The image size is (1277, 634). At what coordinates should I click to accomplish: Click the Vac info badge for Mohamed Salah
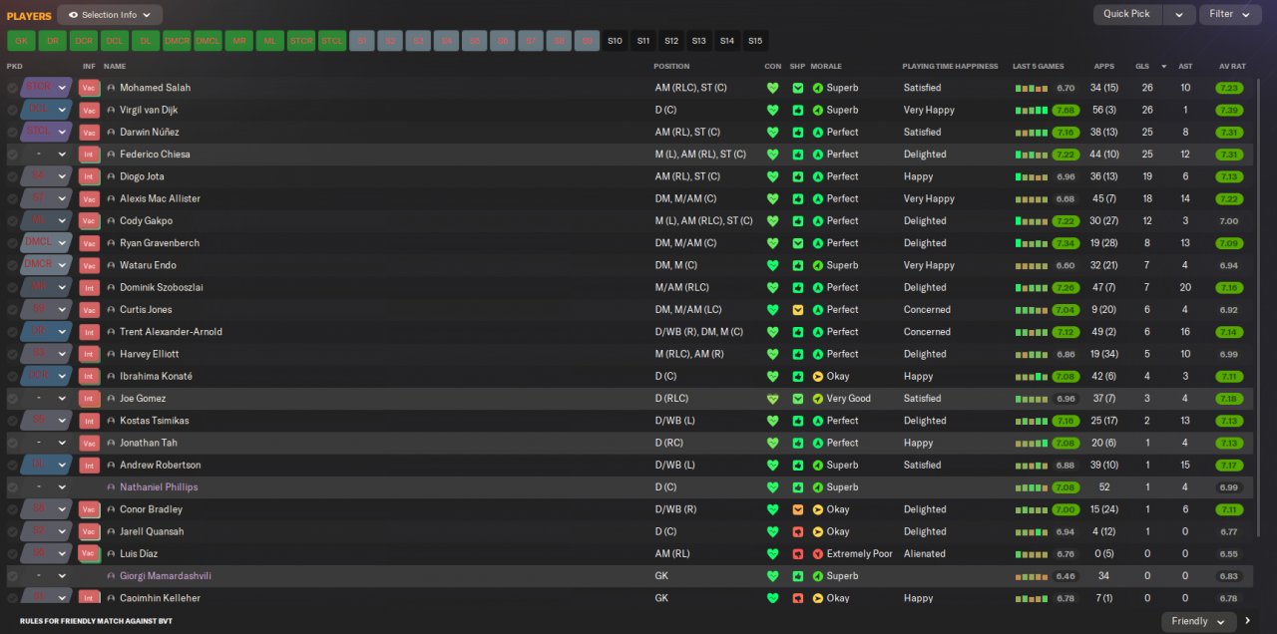coord(89,88)
